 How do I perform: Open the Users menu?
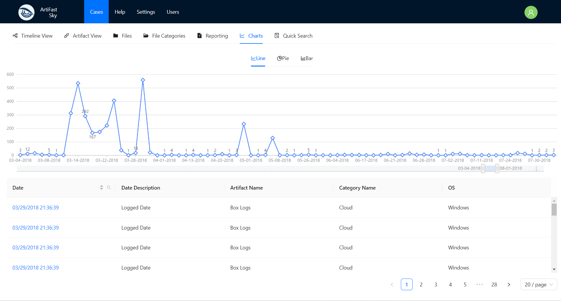pos(173,12)
